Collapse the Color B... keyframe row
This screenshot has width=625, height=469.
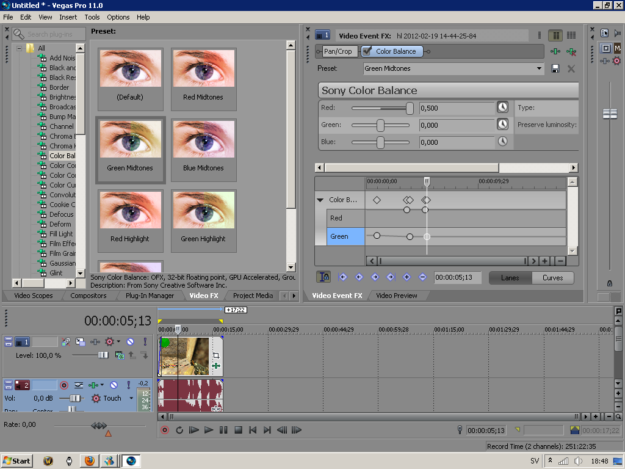point(320,200)
